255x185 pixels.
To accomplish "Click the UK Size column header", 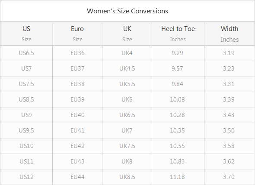I will [127, 34].
